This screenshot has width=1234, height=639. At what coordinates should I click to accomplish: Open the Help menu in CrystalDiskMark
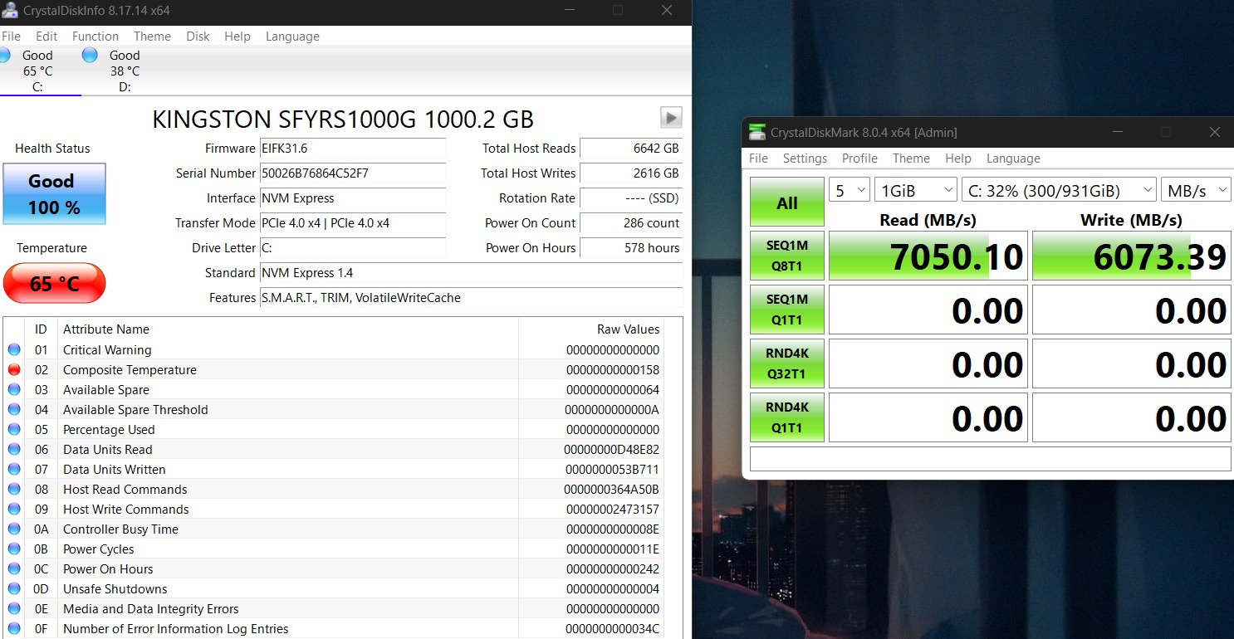click(x=957, y=159)
